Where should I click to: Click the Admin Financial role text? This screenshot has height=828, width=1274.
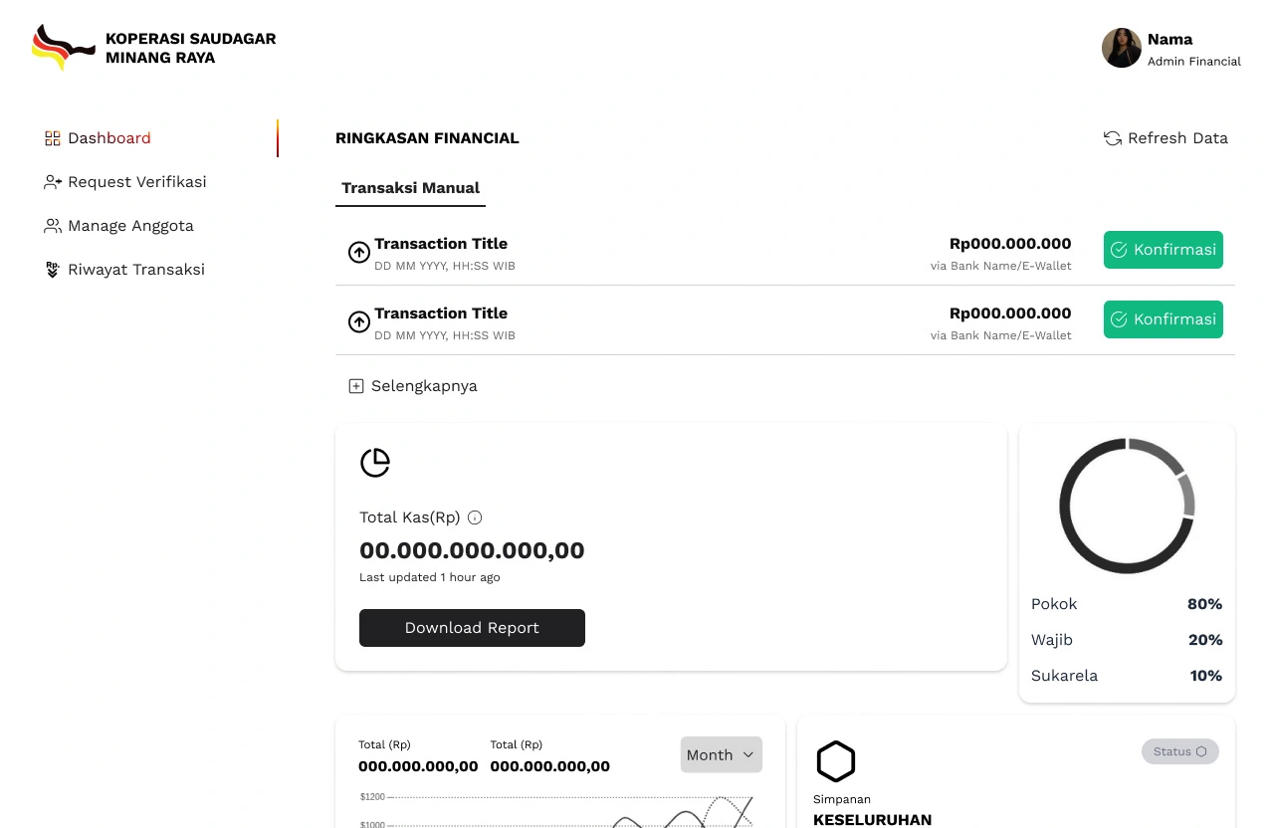coord(1194,62)
